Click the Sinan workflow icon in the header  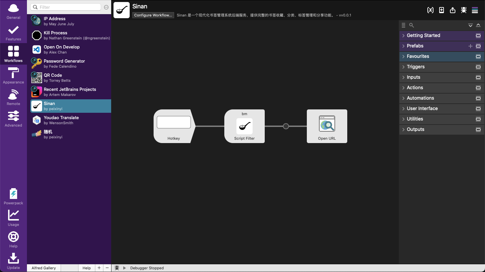[x=122, y=10]
